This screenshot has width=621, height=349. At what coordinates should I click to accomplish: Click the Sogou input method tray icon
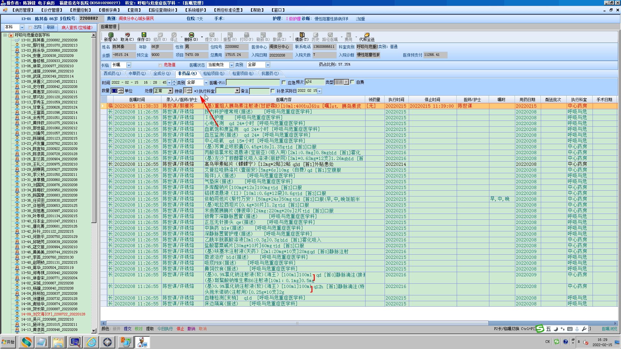click(556, 342)
